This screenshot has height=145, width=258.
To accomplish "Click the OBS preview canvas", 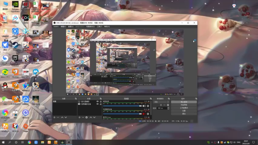I will point(125,62).
